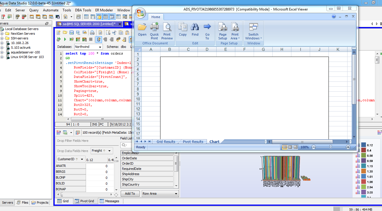Image resolution: width=382 pixels, height=211 pixels.
Task: Switch Excel Viewer to Page Break Preview
Action: pos(295,147)
